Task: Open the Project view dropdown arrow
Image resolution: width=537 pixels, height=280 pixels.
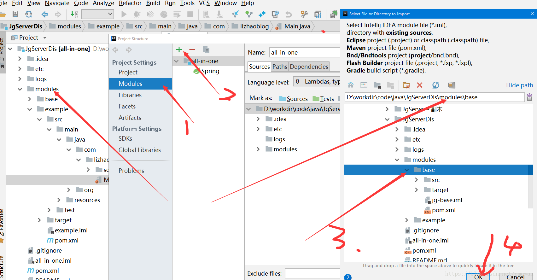Action: [45, 38]
